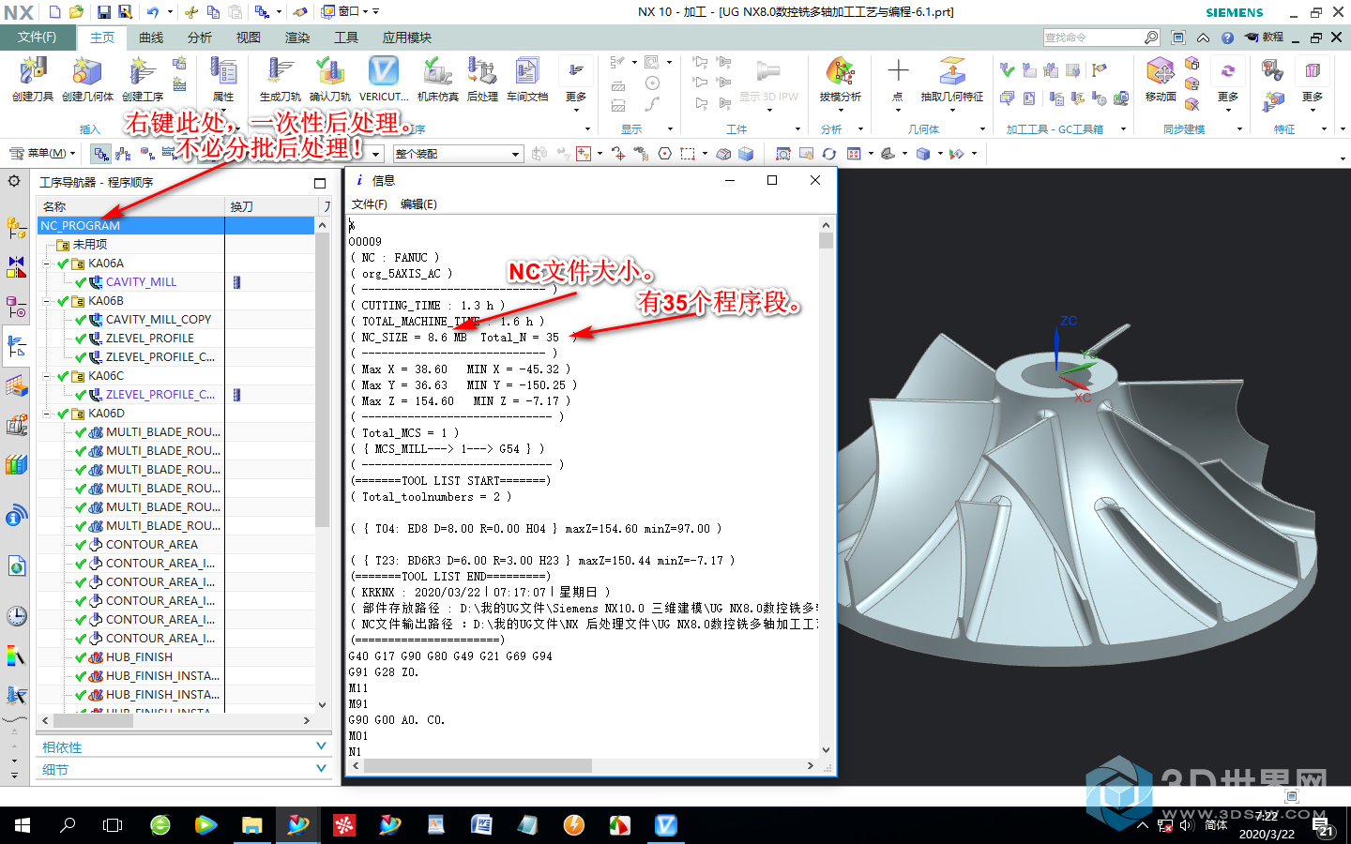Toggle the checkmark of CAVITY_MILL_COPY
1351x844 pixels.
(x=81, y=320)
